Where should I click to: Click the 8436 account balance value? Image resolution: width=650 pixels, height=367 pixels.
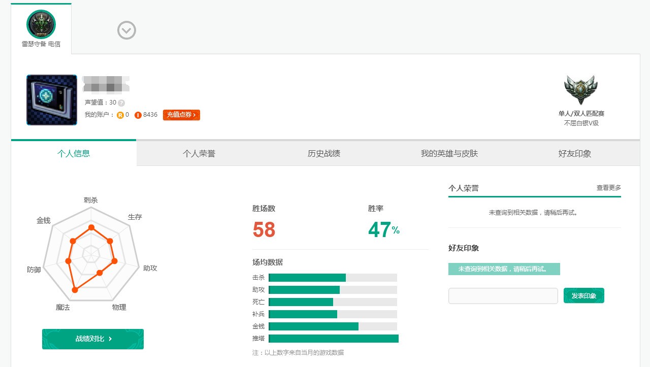click(150, 115)
